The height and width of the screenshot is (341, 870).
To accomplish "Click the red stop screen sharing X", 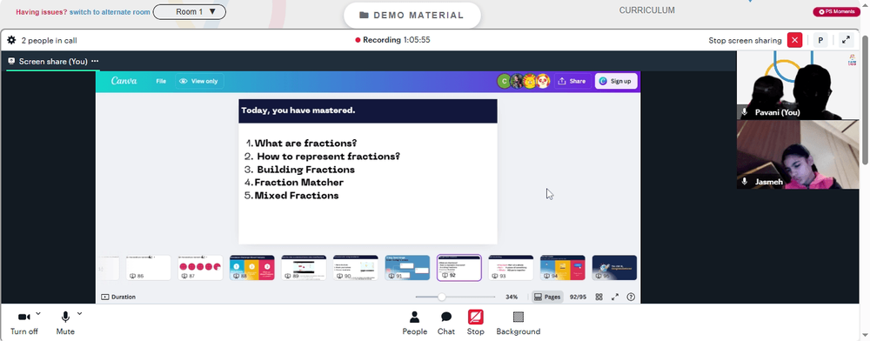I will (x=794, y=40).
